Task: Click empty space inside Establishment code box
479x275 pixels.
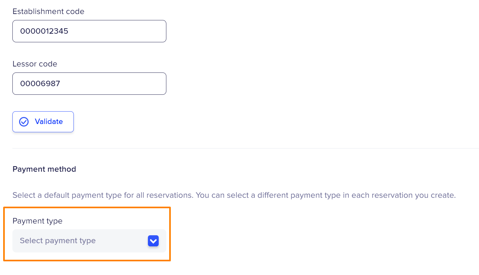Action: coord(127,31)
